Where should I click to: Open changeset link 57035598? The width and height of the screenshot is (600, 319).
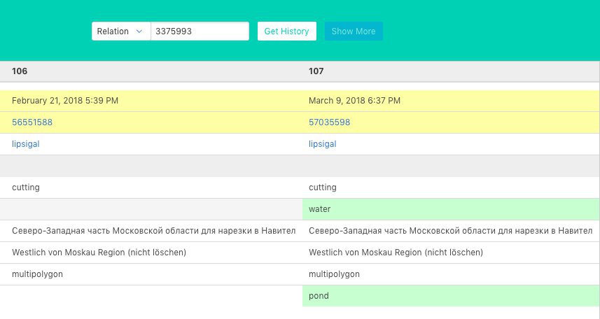pyautogui.click(x=330, y=122)
